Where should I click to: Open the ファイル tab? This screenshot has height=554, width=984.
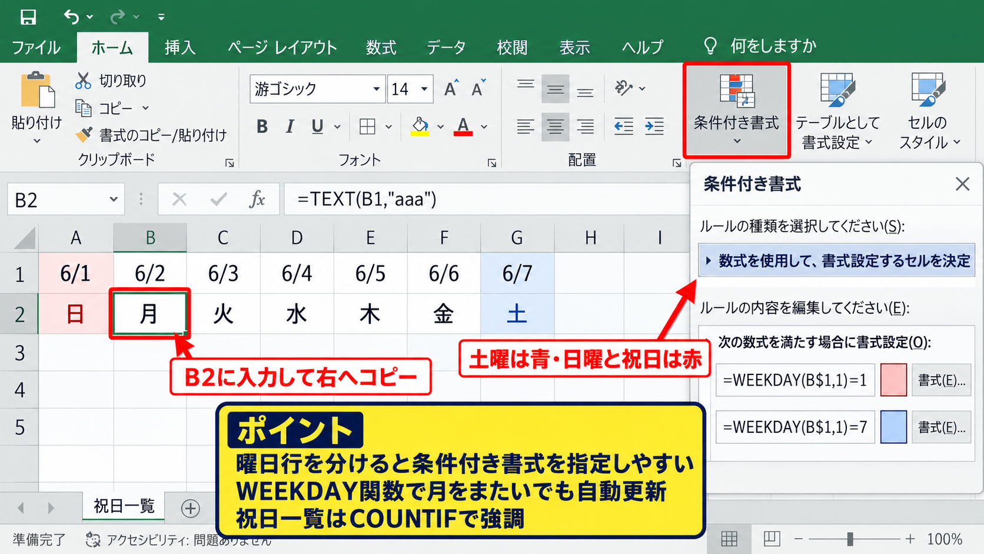click(36, 47)
